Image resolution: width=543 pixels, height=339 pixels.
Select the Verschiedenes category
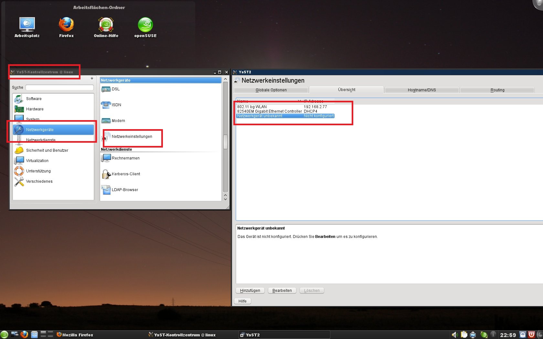click(53, 181)
